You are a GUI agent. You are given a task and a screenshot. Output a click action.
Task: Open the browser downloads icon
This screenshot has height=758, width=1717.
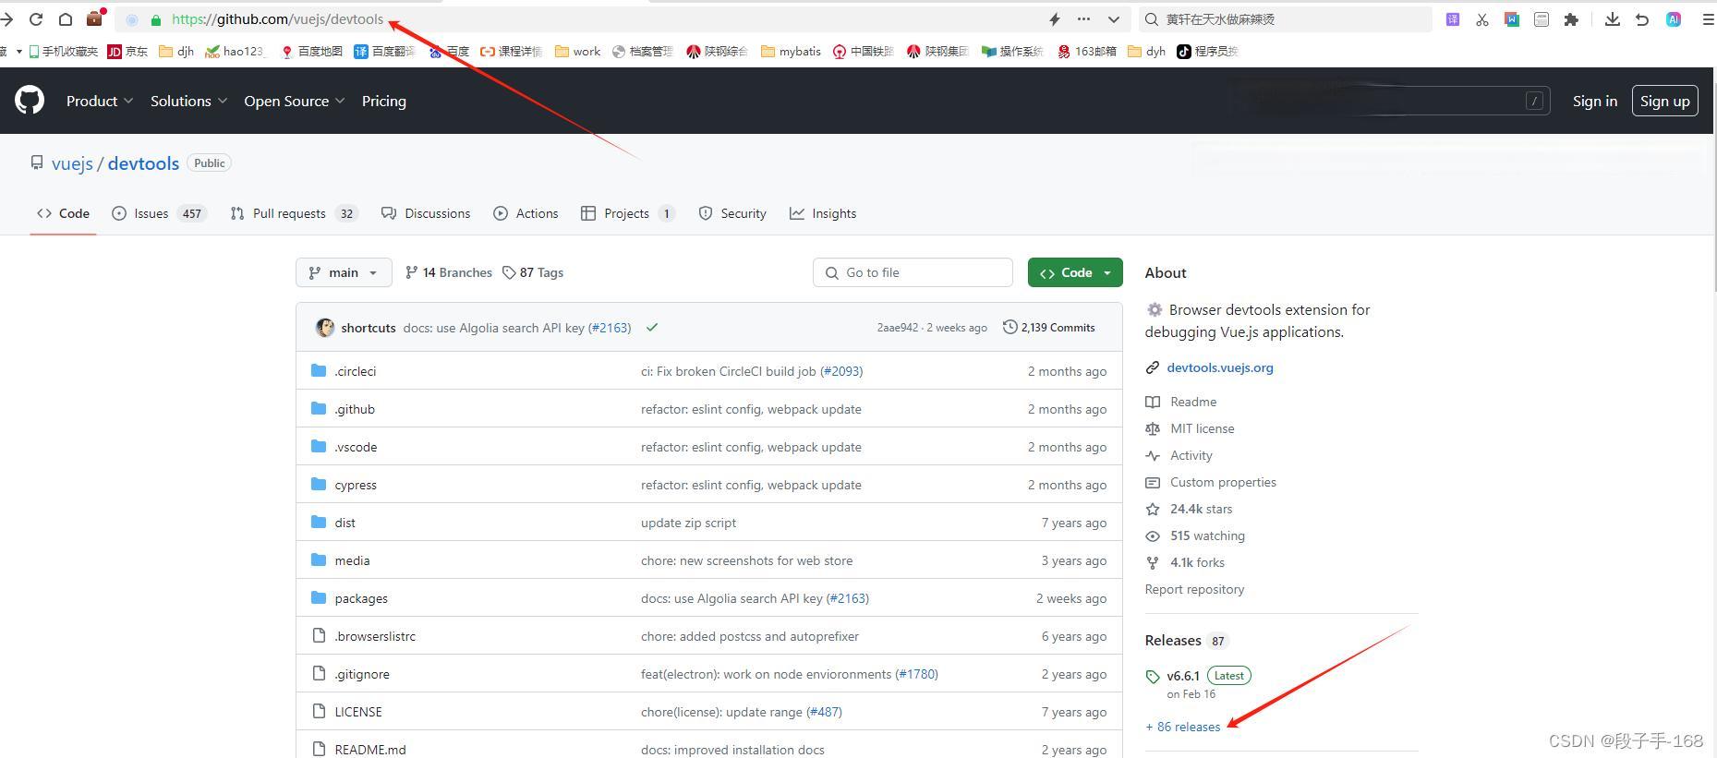pyautogui.click(x=1612, y=19)
